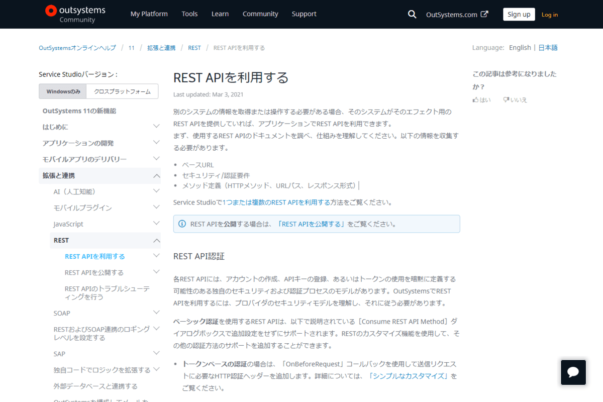The image size is (603, 402).
Task: Switch language to 日本語
Action: click(548, 48)
